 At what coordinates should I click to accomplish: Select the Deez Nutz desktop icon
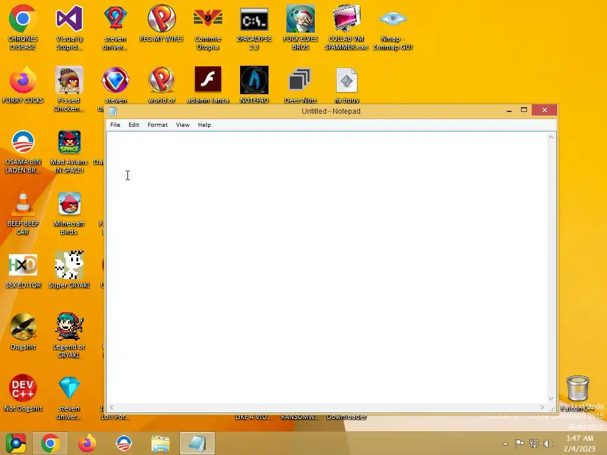point(301,85)
